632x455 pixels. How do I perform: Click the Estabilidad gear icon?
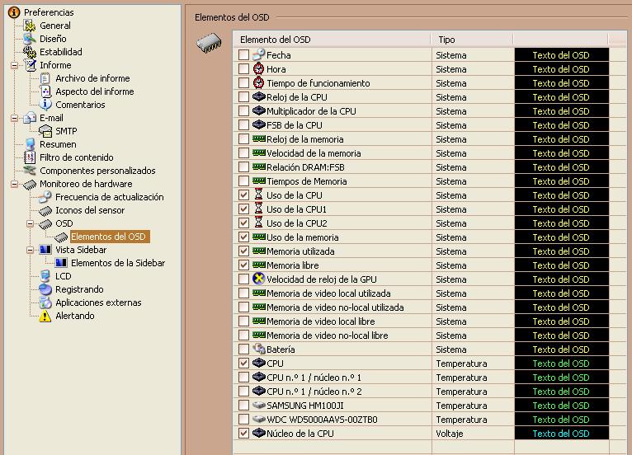(30, 52)
